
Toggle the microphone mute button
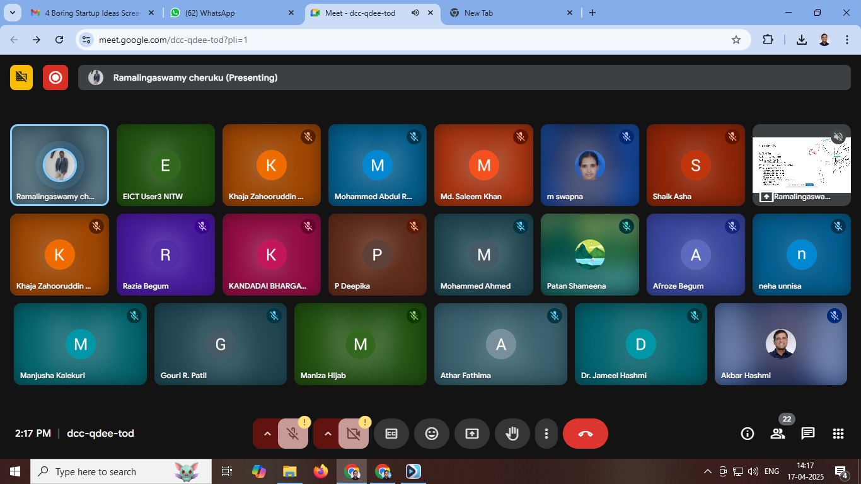point(292,434)
